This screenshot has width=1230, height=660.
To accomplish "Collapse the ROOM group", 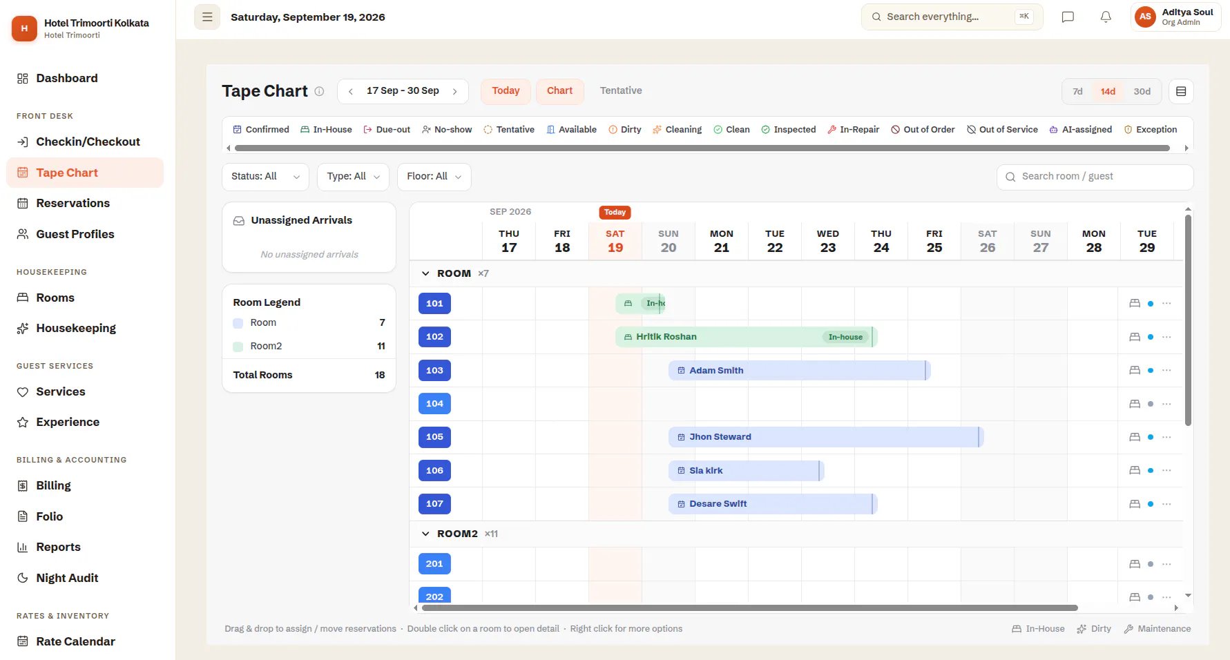I will [425, 273].
